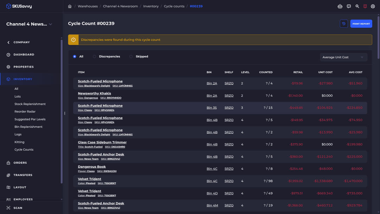380x214 pixels.
Task: Open the red notifications bell
Action: [x=365, y=6]
